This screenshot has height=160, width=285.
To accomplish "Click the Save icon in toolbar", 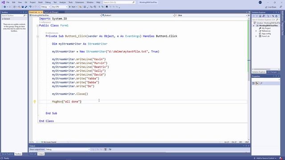I will [x=23, y=7].
